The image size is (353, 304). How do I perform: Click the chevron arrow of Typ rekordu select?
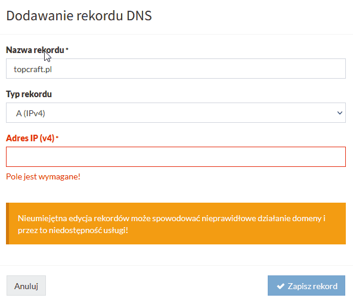pyautogui.click(x=339, y=113)
